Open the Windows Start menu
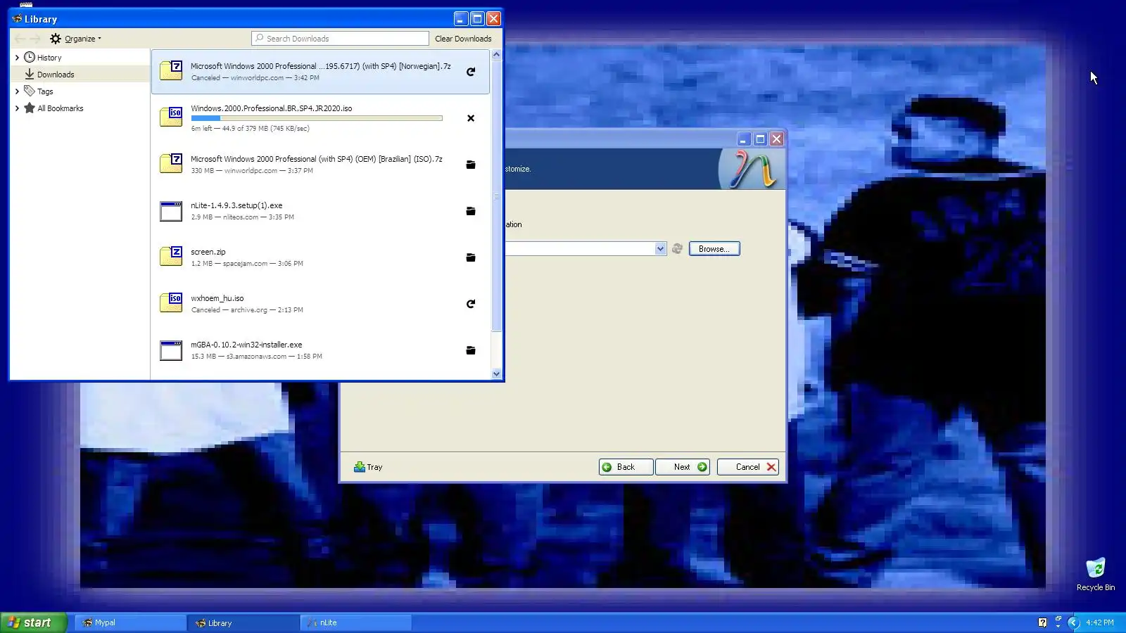This screenshot has width=1126, height=633. pos(33,622)
